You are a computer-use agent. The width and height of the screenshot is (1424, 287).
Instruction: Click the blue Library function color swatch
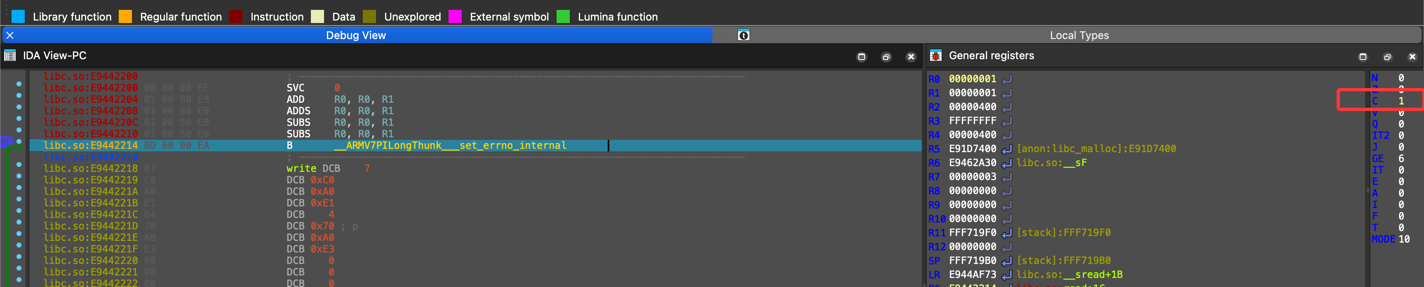coord(18,16)
